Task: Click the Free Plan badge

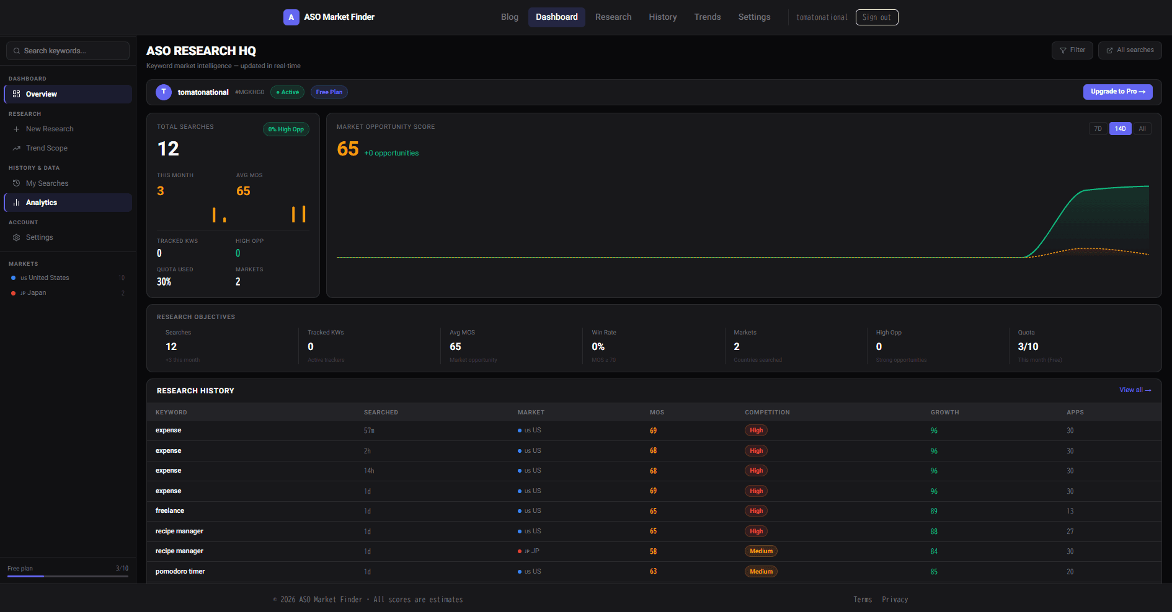Action: [x=329, y=92]
